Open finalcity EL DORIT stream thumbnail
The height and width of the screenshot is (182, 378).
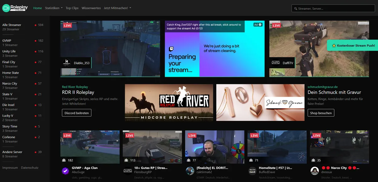215,147
